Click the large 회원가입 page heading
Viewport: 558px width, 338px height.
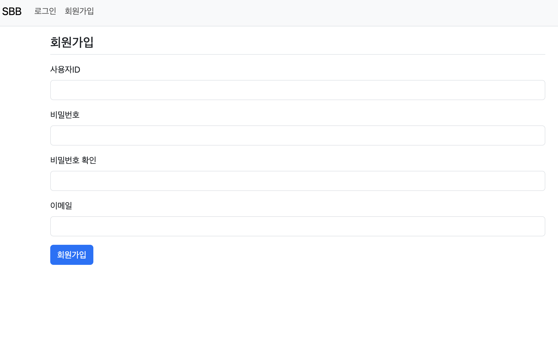tap(72, 42)
